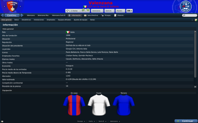Click the Continuar button
Image resolution: width=198 pixels, height=123 pixels.
186,121
